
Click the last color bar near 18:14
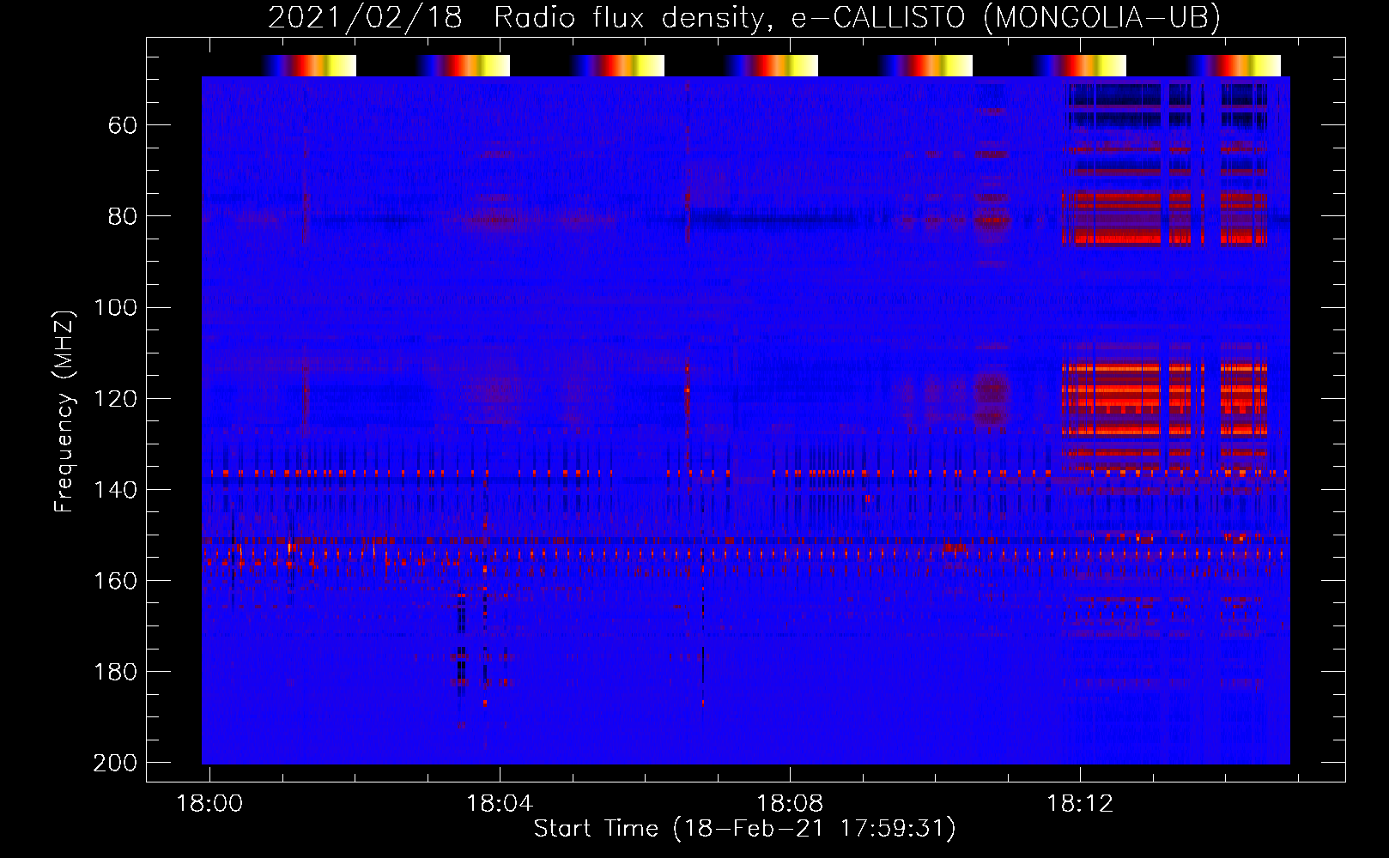click(x=1234, y=66)
